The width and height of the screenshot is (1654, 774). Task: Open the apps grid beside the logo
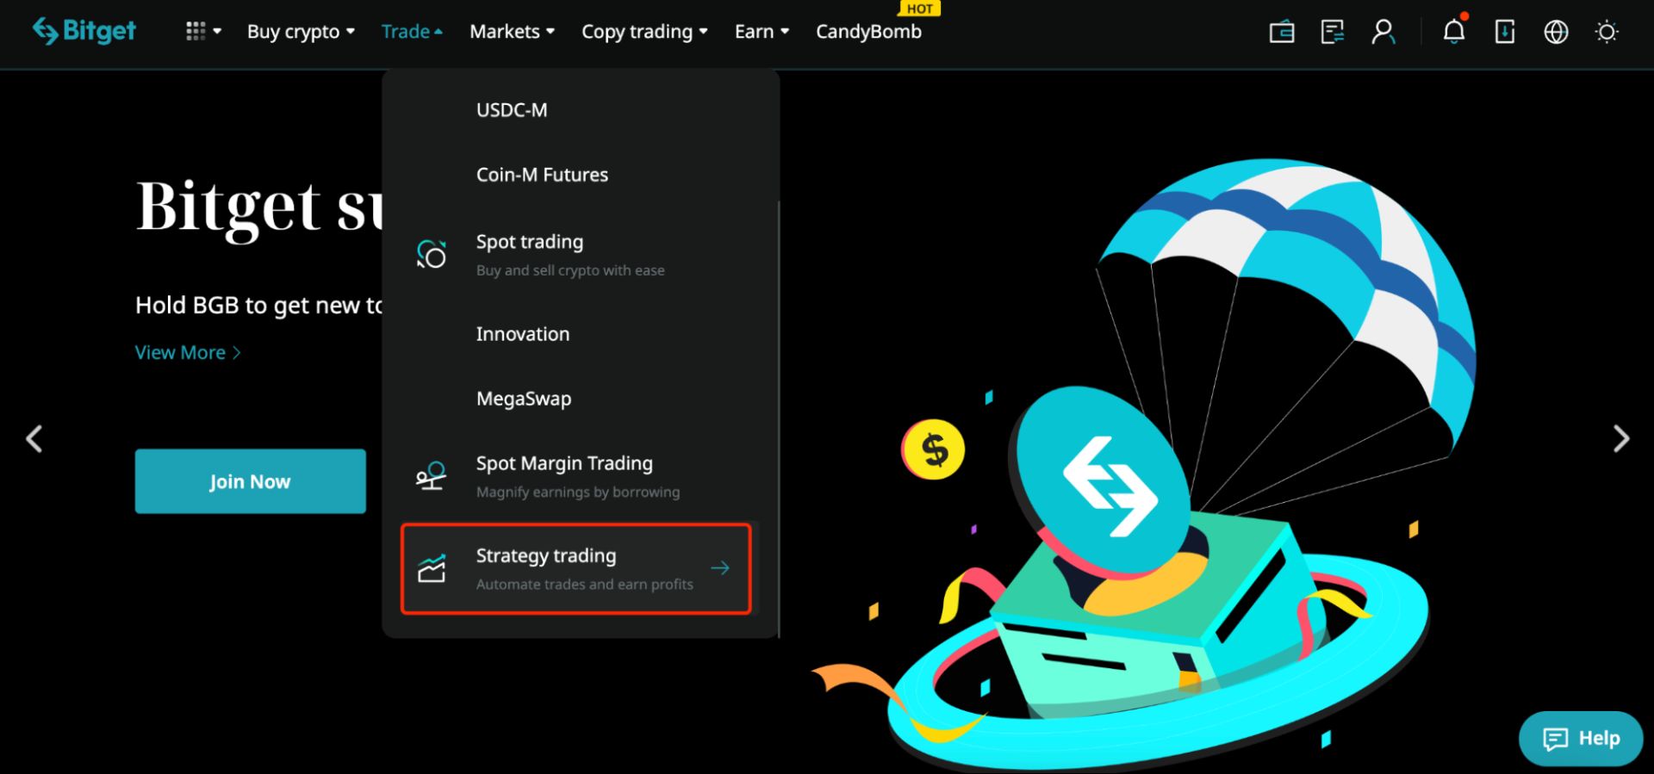(198, 30)
